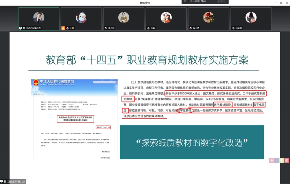Click the underlined text 信息技术应用适当的融媒体教材
Screen dimensions: 290x184
tap(144, 116)
